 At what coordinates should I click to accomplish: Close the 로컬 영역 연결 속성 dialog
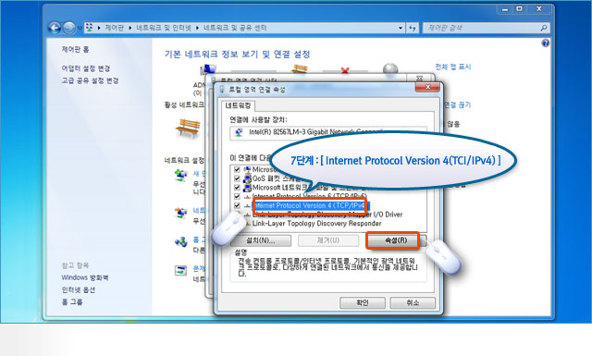click(x=427, y=88)
